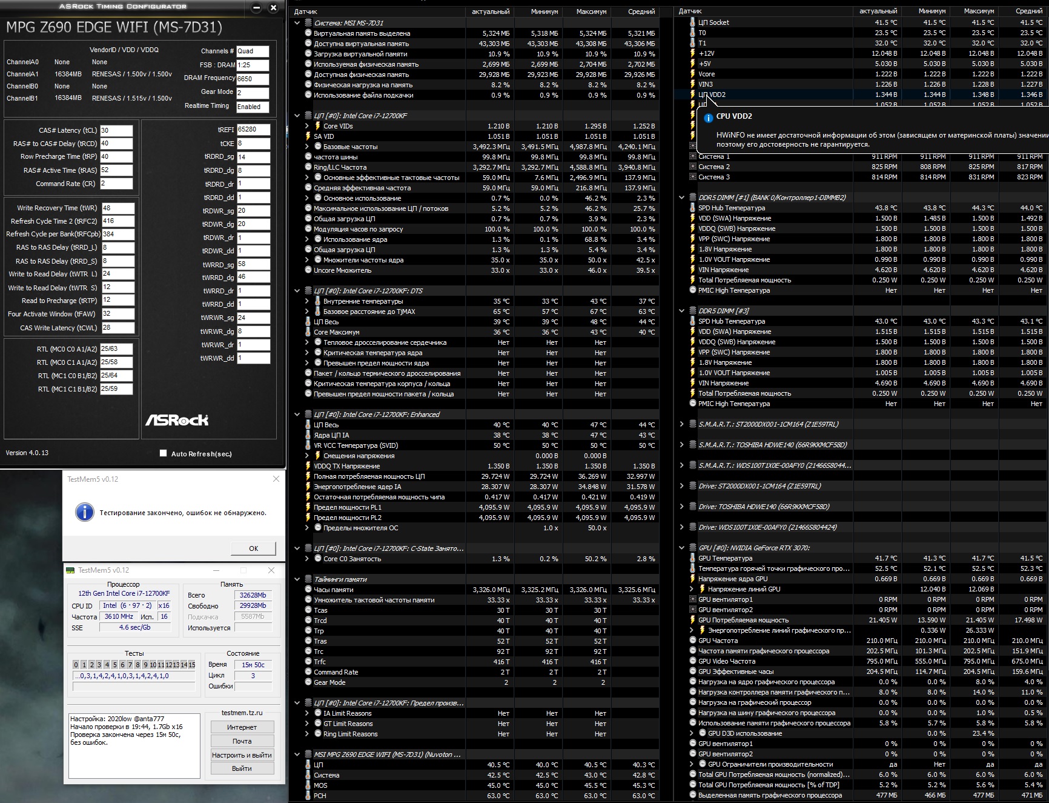Screen dimensions: 1049x803
Task: Click the thermometer icon beside ЦП Socket
Action: 692,22
